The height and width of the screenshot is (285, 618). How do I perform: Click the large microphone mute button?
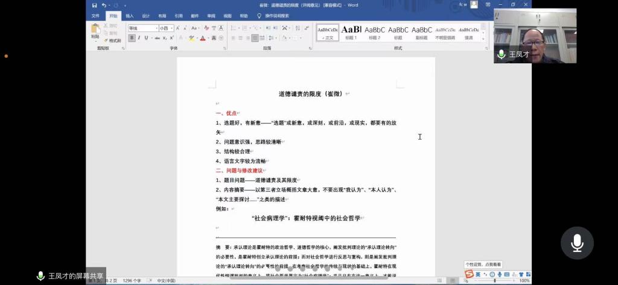coord(577,243)
